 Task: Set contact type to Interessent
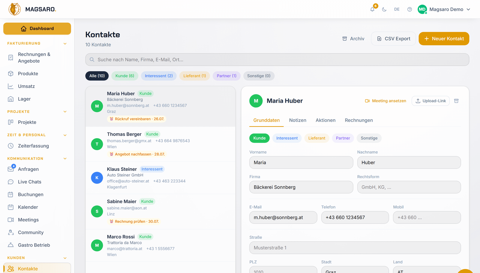click(287, 138)
